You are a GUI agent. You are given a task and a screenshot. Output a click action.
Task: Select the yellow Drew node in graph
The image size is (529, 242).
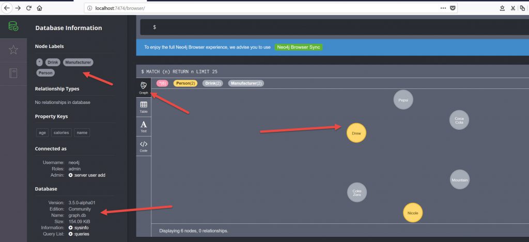(x=356, y=133)
